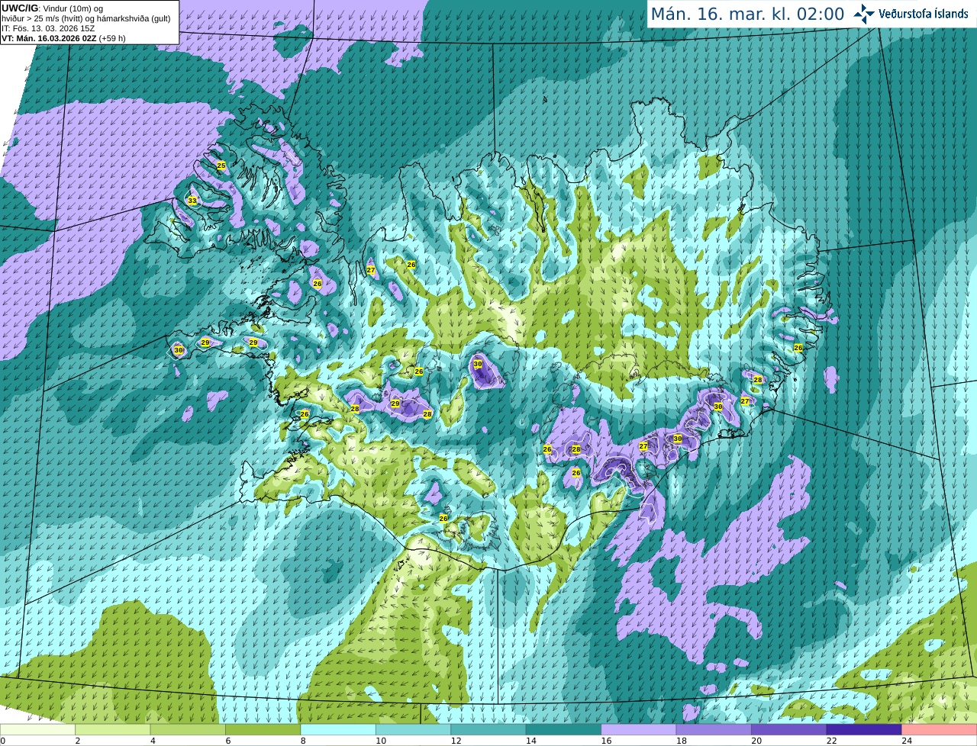977x746 pixels.
Task: Click the legend scale number 6
Action: pos(228,741)
